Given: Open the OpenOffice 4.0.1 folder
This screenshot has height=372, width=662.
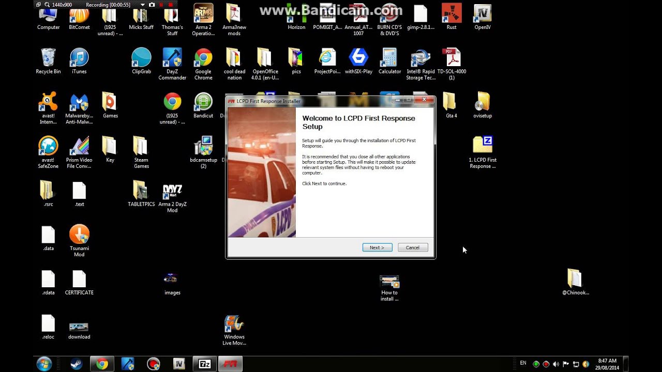Looking at the screenshot, I should 265,64.
